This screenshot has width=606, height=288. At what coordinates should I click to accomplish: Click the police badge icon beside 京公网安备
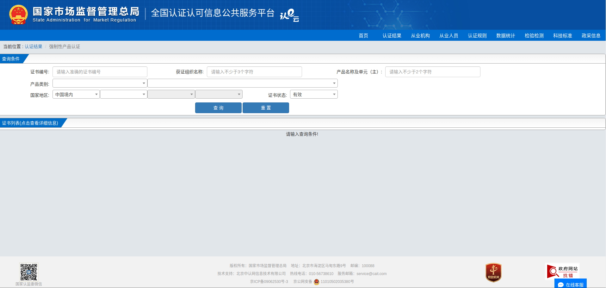[316, 282]
